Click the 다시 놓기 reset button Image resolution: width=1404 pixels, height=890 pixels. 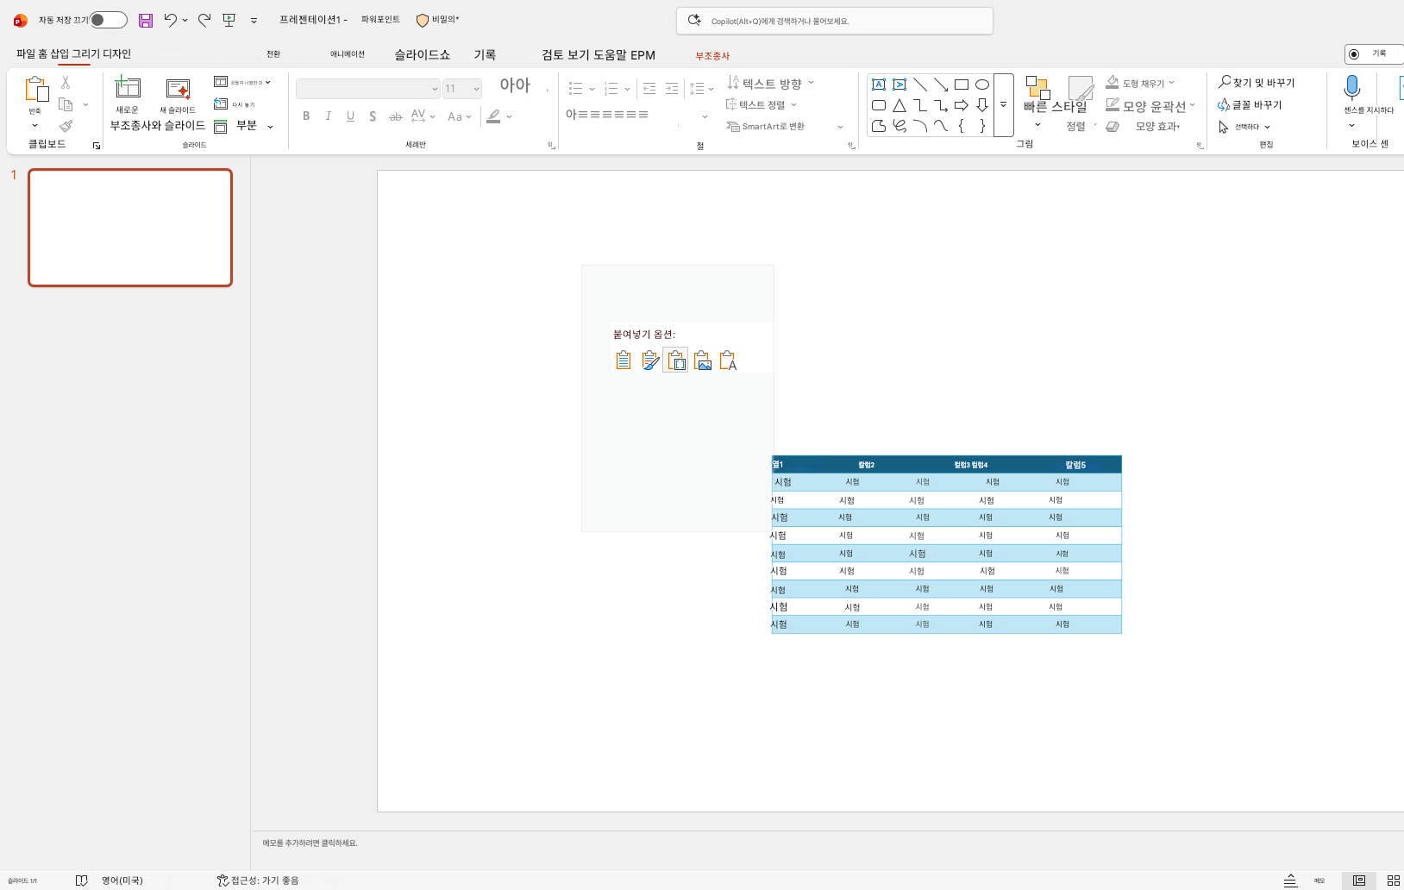click(235, 104)
